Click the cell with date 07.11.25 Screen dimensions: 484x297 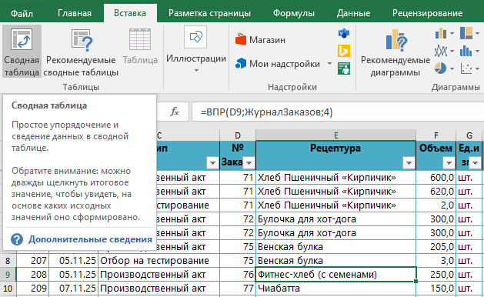pyautogui.click(x=73, y=289)
